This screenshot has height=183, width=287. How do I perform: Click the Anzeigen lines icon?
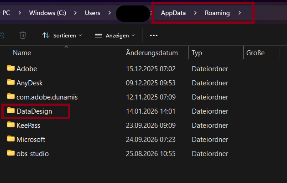tap(99, 35)
